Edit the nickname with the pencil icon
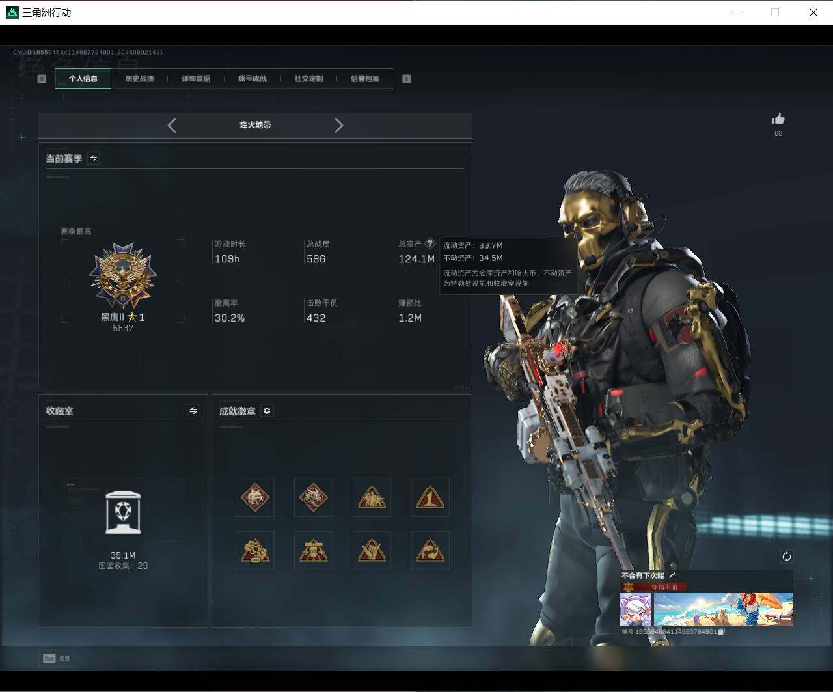The width and height of the screenshot is (833, 692). coord(672,575)
